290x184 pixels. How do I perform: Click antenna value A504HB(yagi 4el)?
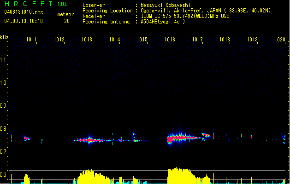(x=163, y=22)
